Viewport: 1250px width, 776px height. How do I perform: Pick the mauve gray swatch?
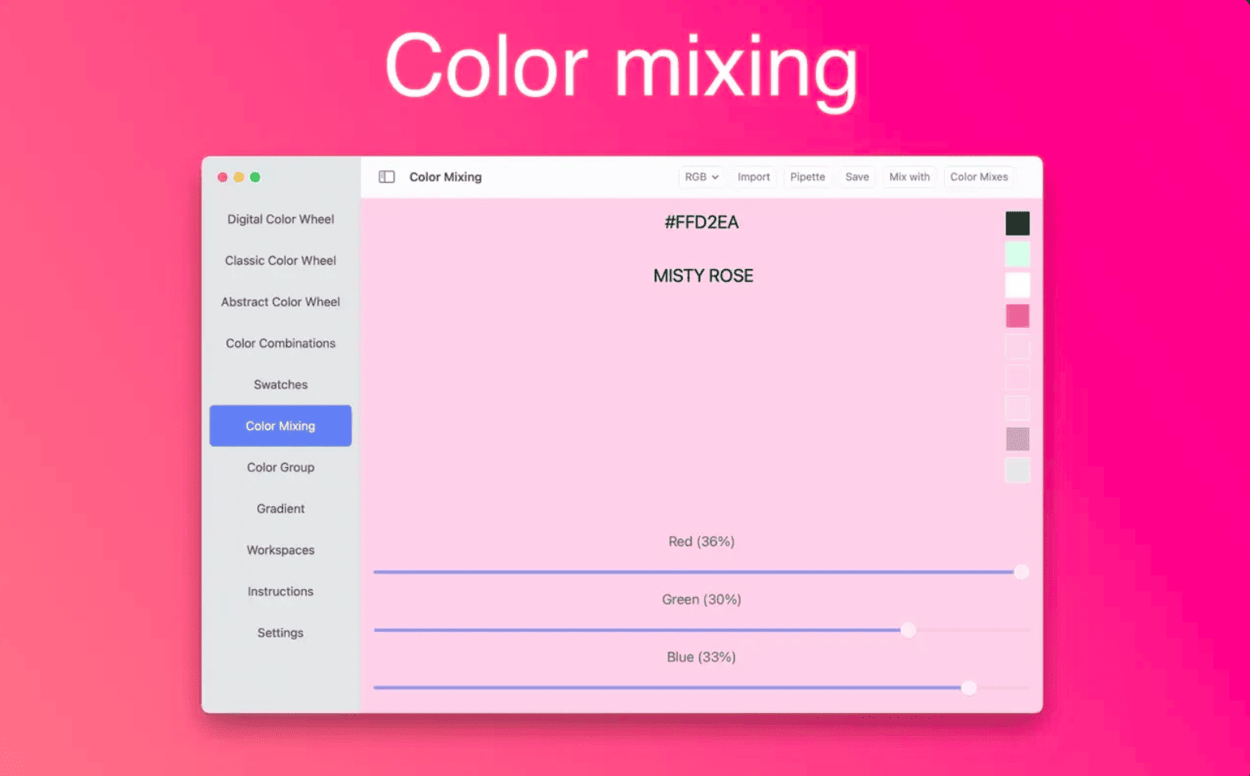(x=1017, y=439)
